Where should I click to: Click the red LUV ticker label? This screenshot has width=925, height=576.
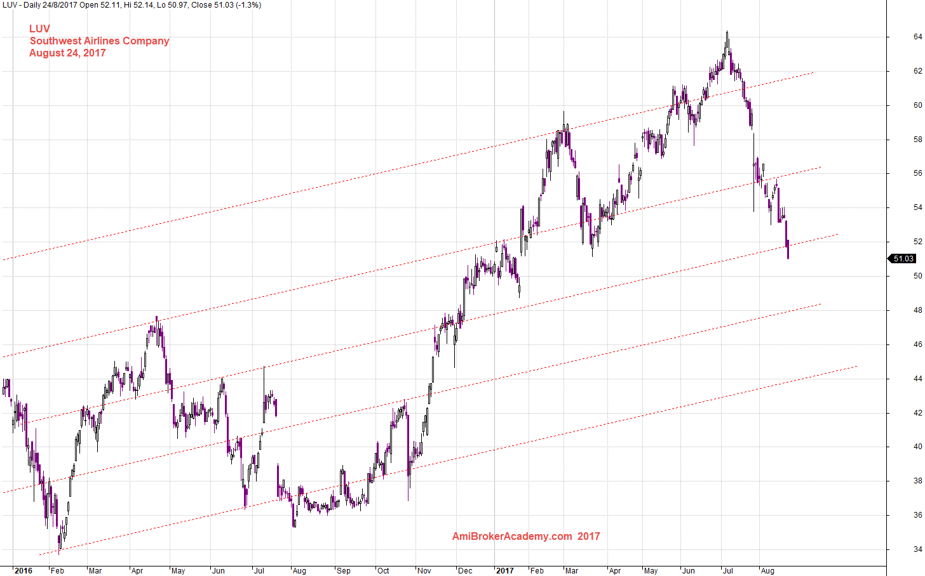(39, 29)
